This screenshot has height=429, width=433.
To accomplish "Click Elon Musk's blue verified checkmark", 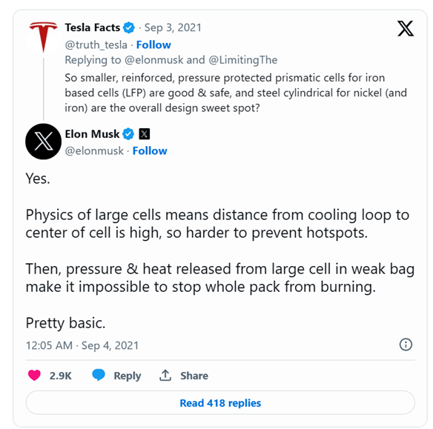I will (x=128, y=134).
